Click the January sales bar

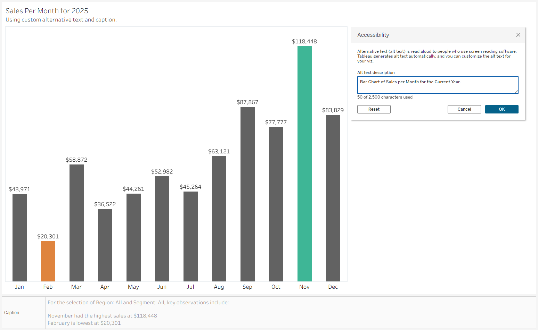tap(19, 237)
